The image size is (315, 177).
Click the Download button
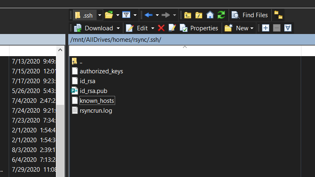click(94, 28)
